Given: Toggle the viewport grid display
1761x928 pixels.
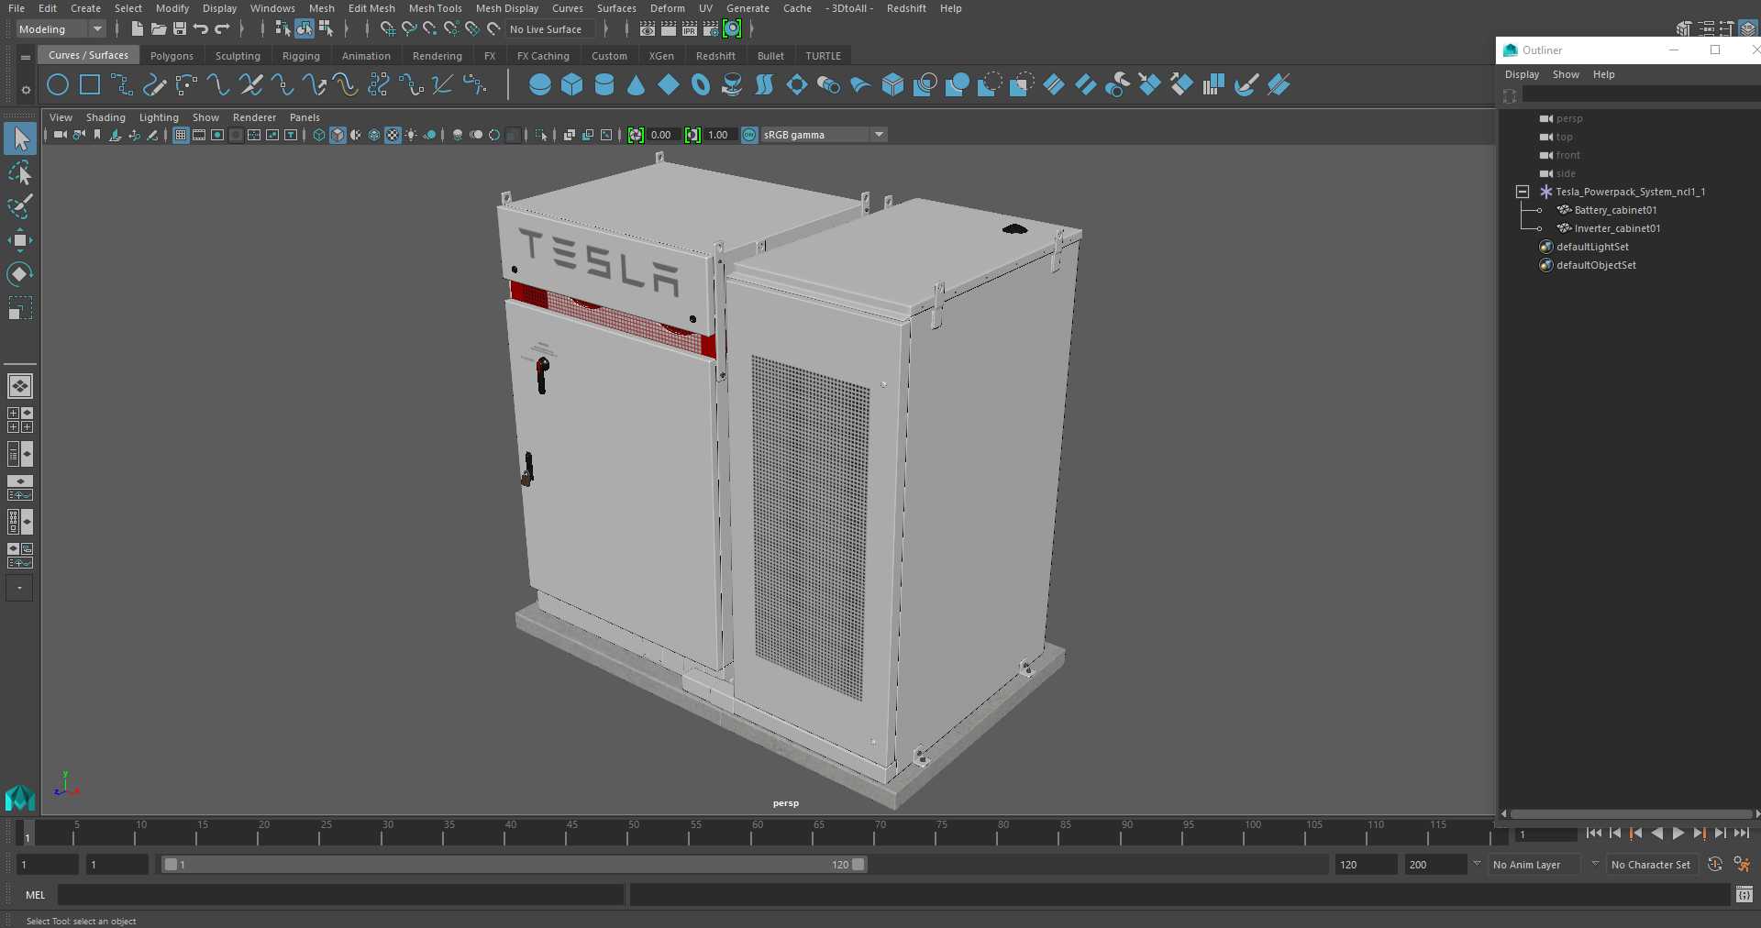Looking at the screenshot, I should click(x=181, y=135).
